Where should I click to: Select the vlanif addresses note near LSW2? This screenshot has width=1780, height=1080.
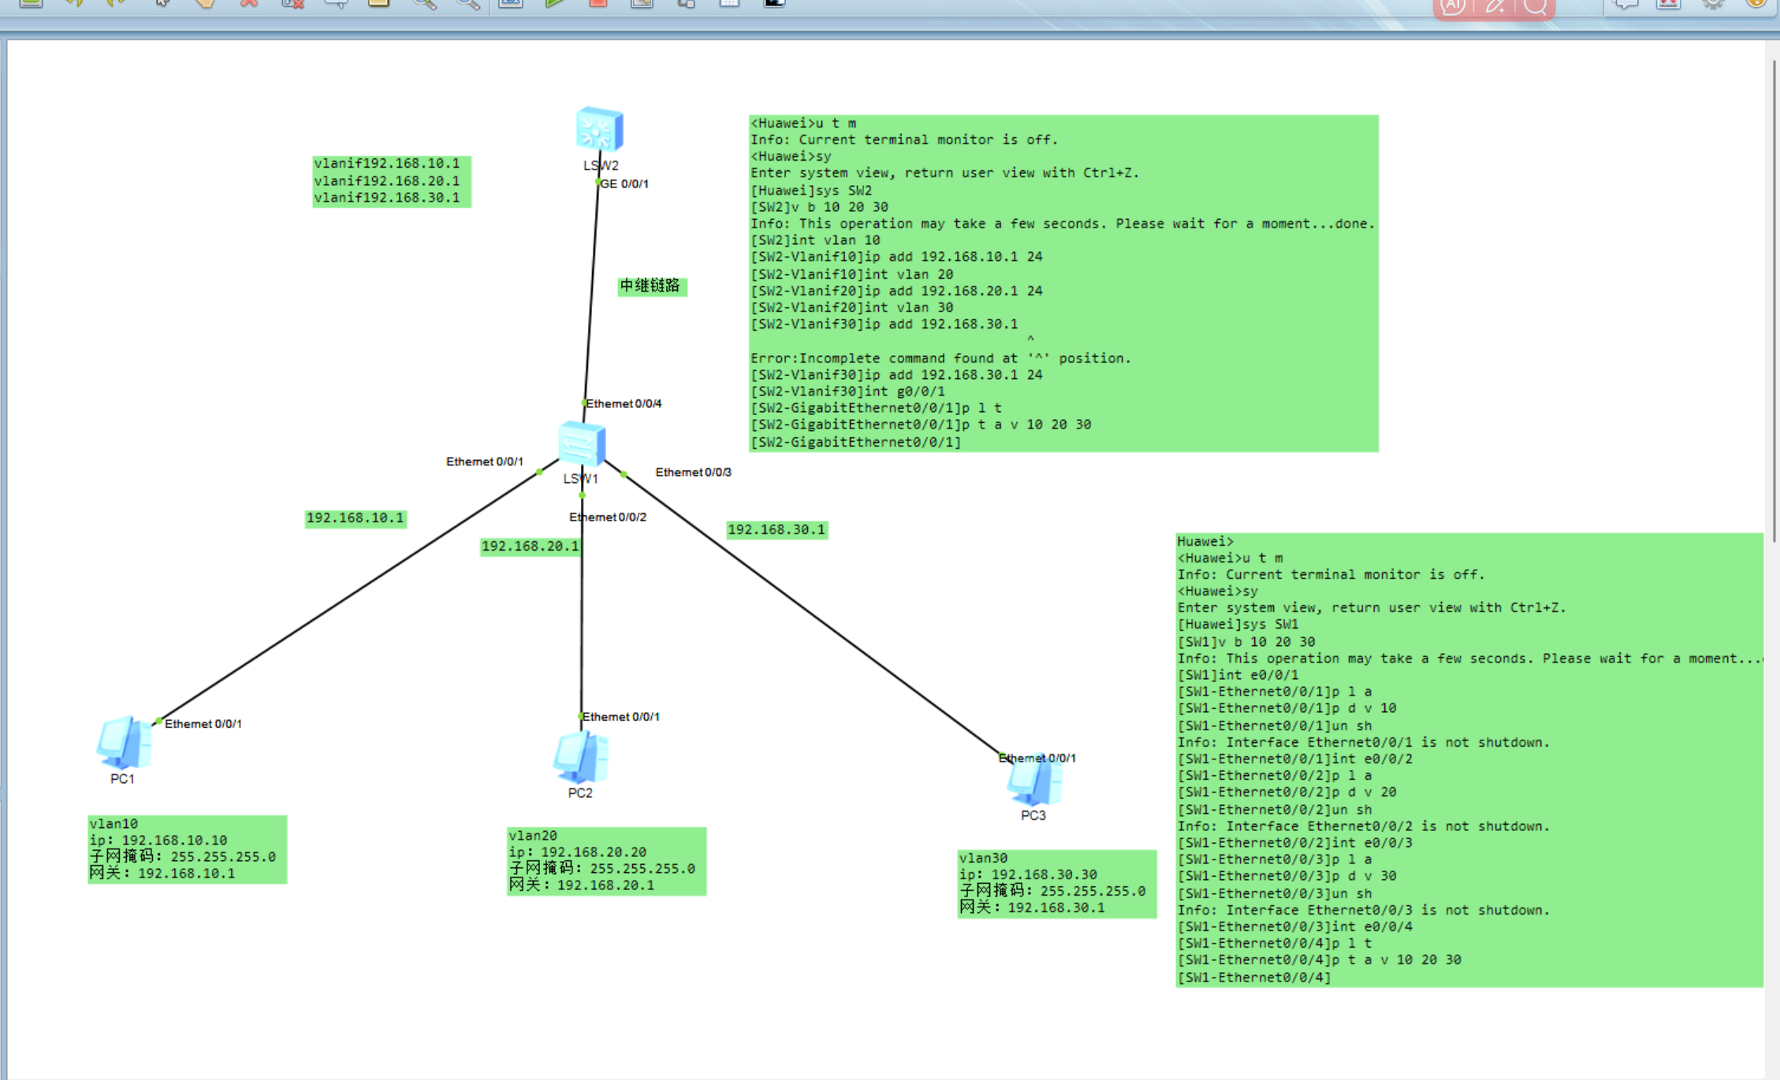392,181
